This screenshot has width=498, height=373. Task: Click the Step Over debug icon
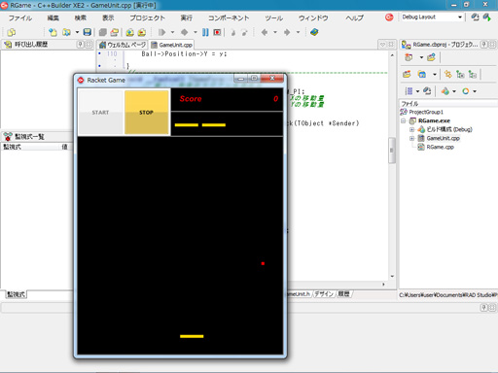click(x=244, y=32)
